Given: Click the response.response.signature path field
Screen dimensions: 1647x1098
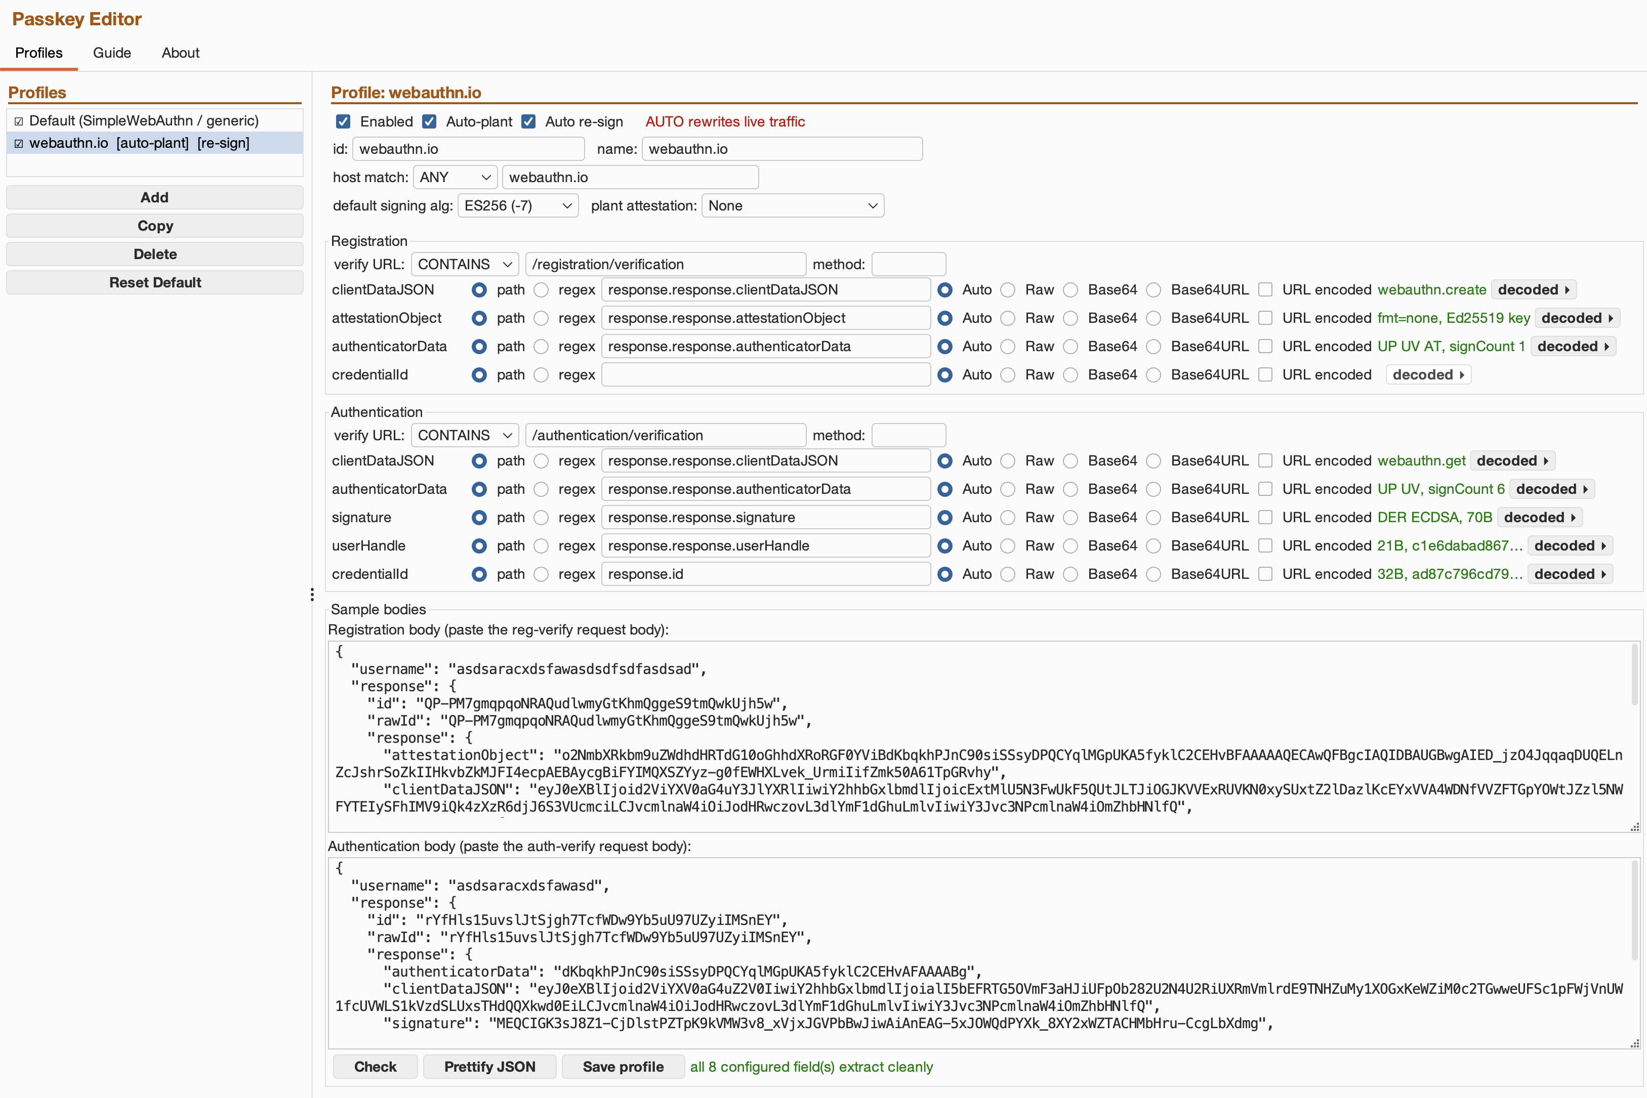Looking at the screenshot, I should pos(765,518).
